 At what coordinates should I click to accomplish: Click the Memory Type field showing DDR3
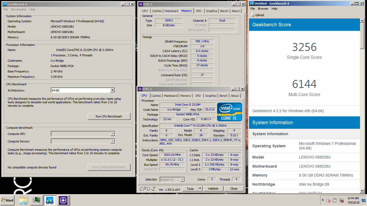point(169,20)
